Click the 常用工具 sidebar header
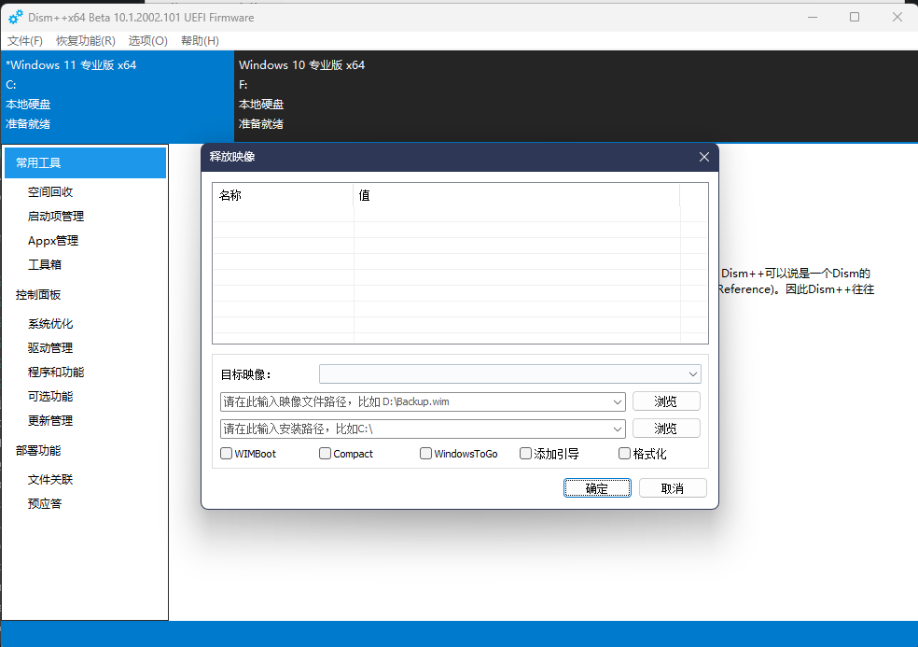The width and height of the screenshot is (918, 647). click(x=86, y=163)
